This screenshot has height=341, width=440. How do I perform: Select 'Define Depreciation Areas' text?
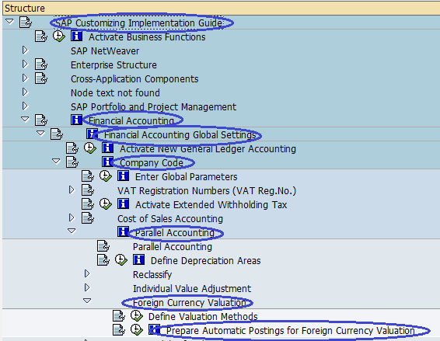tap(206, 261)
